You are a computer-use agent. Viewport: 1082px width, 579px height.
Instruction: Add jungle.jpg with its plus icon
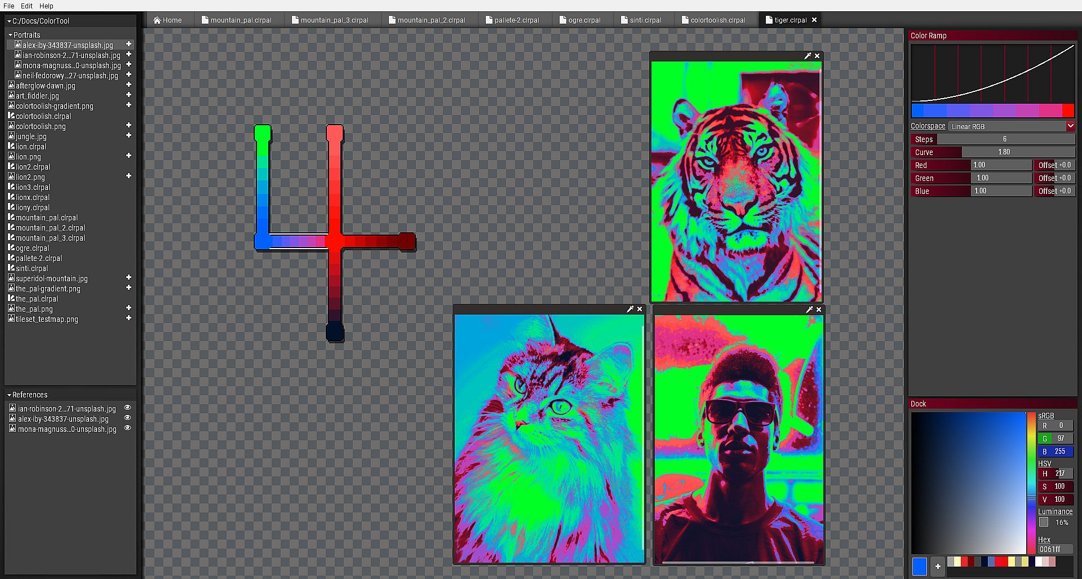pyautogui.click(x=128, y=135)
